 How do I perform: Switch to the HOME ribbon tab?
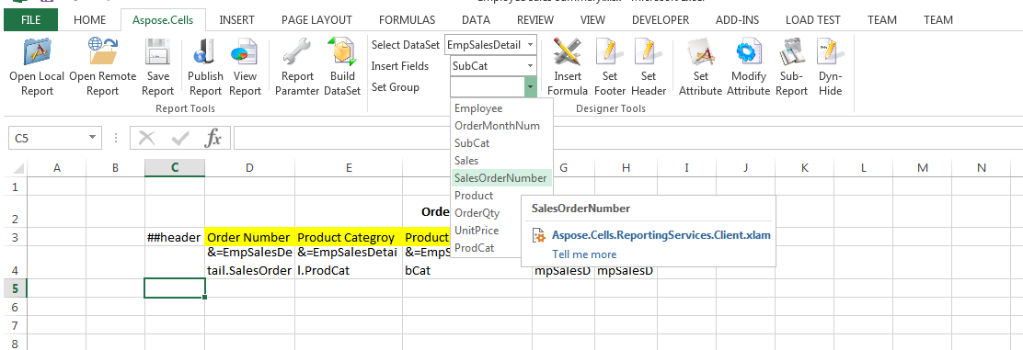tap(90, 20)
